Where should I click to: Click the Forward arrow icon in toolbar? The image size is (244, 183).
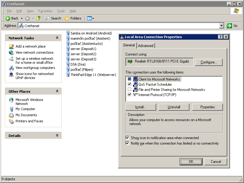click(x=27, y=18)
